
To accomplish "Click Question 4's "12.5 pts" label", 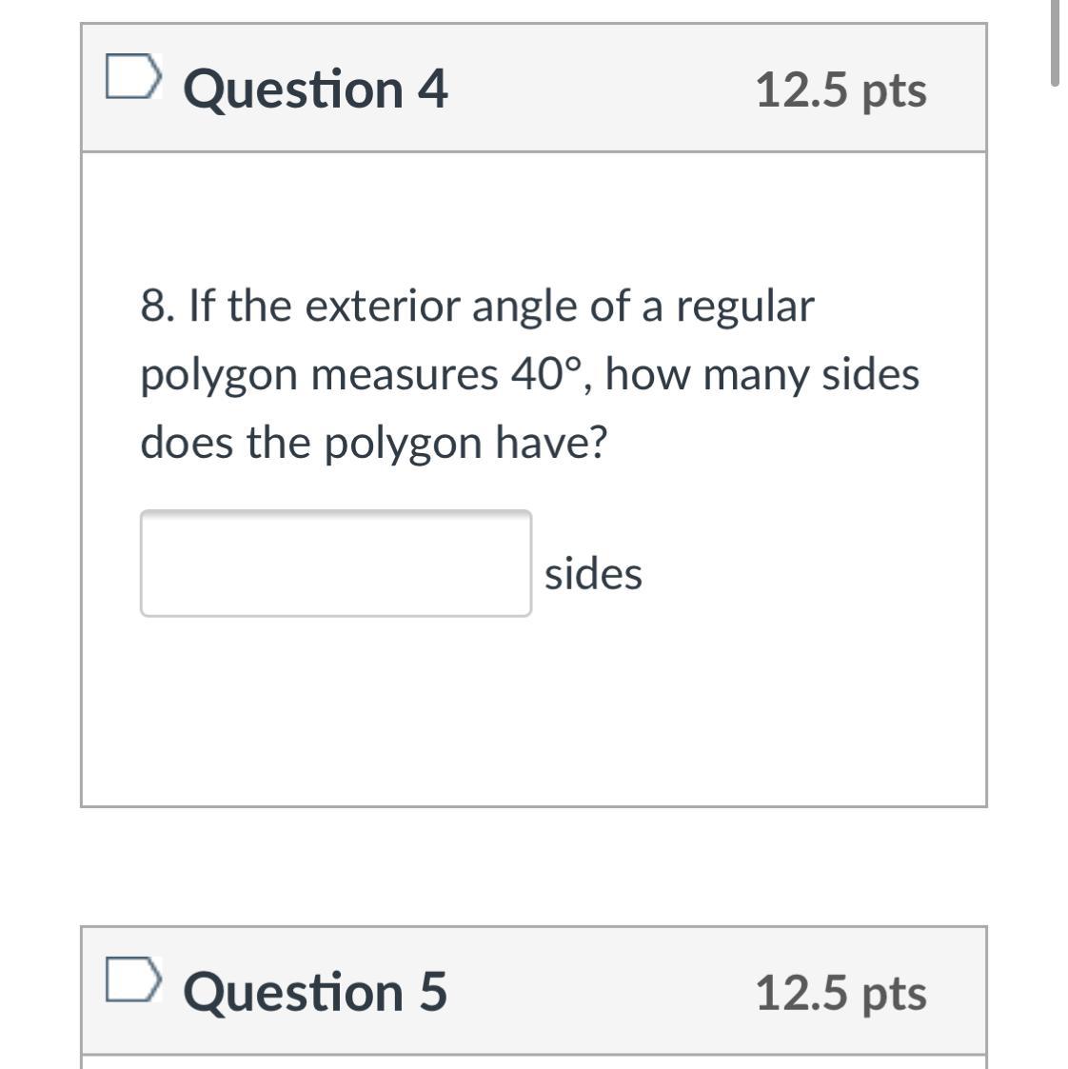I will [x=841, y=90].
